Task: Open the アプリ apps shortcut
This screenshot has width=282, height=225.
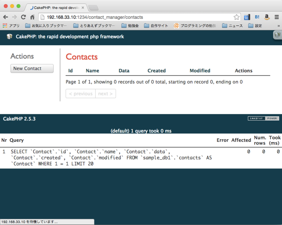Action: click(x=11, y=26)
